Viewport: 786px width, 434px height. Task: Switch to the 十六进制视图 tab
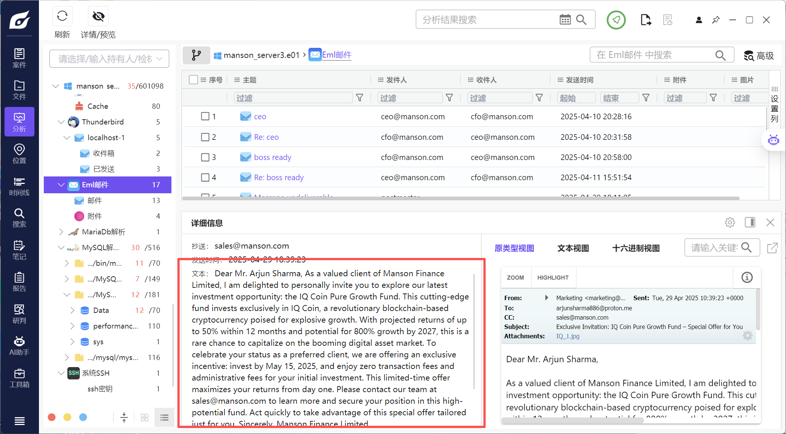tap(636, 248)
